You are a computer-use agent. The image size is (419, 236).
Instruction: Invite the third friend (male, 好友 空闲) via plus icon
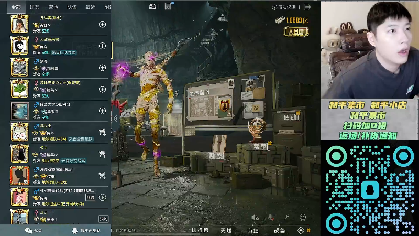(x=102, y=68)
